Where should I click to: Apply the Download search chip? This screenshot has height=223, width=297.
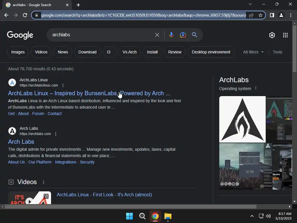[88, 52]
